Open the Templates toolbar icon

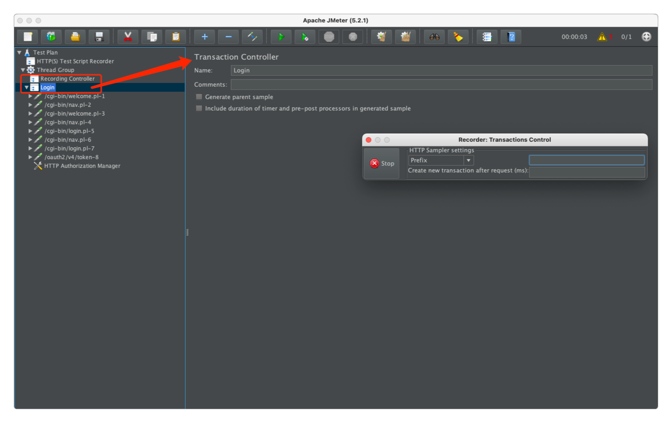[51, 37]
